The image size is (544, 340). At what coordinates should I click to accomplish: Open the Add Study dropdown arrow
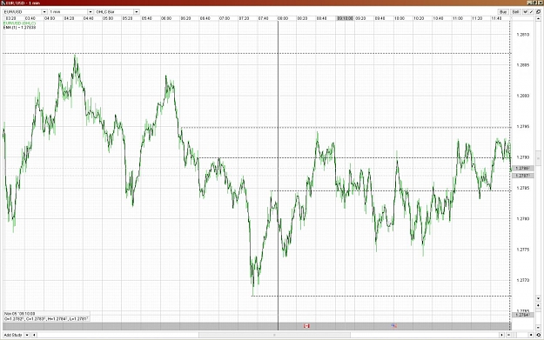(27, 335)
